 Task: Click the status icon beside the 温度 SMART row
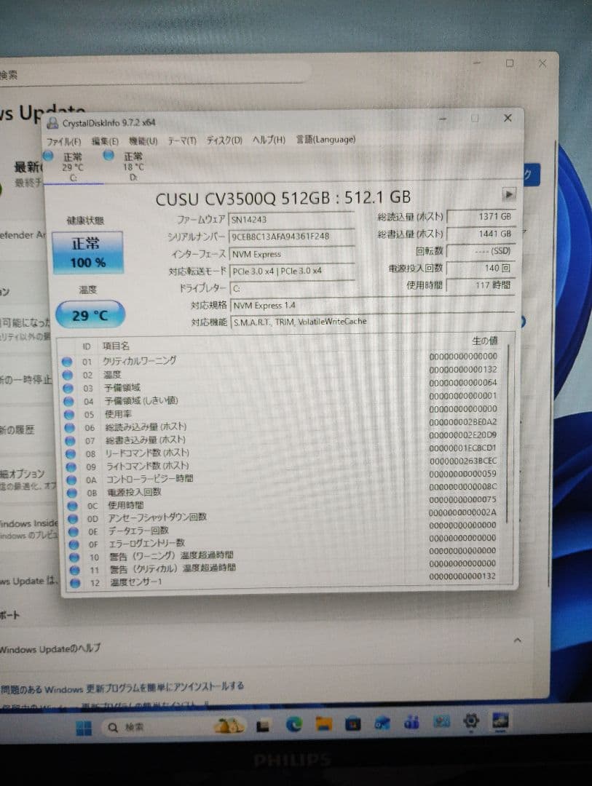66,373
